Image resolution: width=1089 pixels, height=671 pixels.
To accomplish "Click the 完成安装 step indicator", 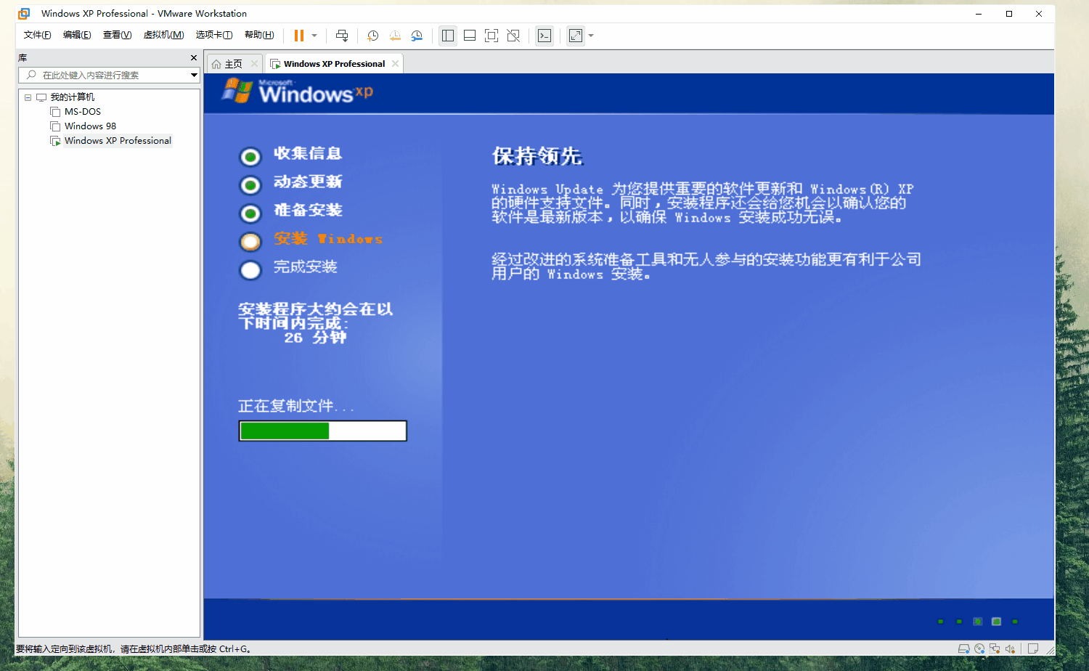I will pyautogui.click(x=250, y=269).
